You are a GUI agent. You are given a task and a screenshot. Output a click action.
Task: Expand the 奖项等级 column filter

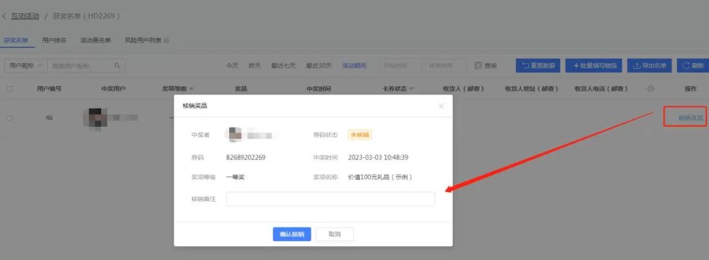pyautogui.click(x=191, y=89)
